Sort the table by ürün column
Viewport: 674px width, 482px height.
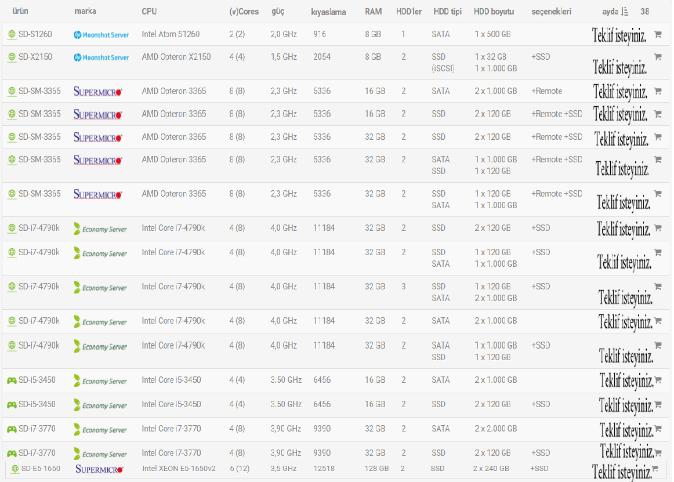pos(20,11)
